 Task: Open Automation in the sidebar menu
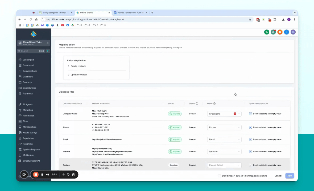pos(28,116)
